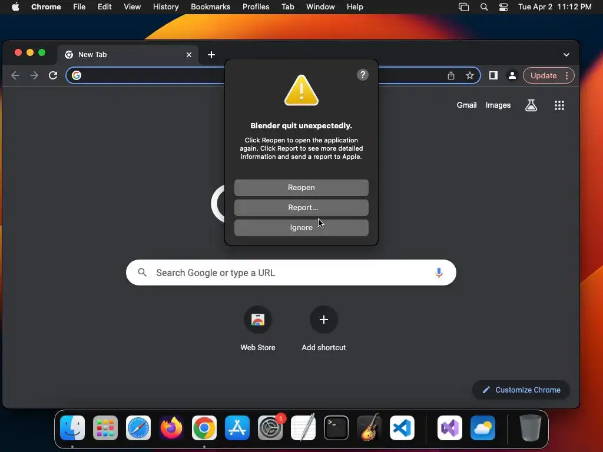Open Launchpad from the Dock
This screenshot has height=452, width=603.
pos(105,428)
